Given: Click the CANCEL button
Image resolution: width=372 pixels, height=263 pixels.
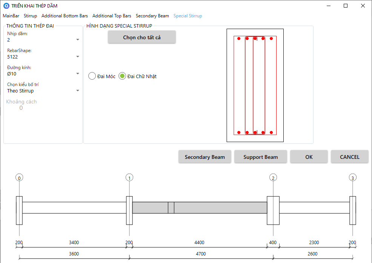Looking at the screenshot, I should pyautogui.click(x=350, y=157).
